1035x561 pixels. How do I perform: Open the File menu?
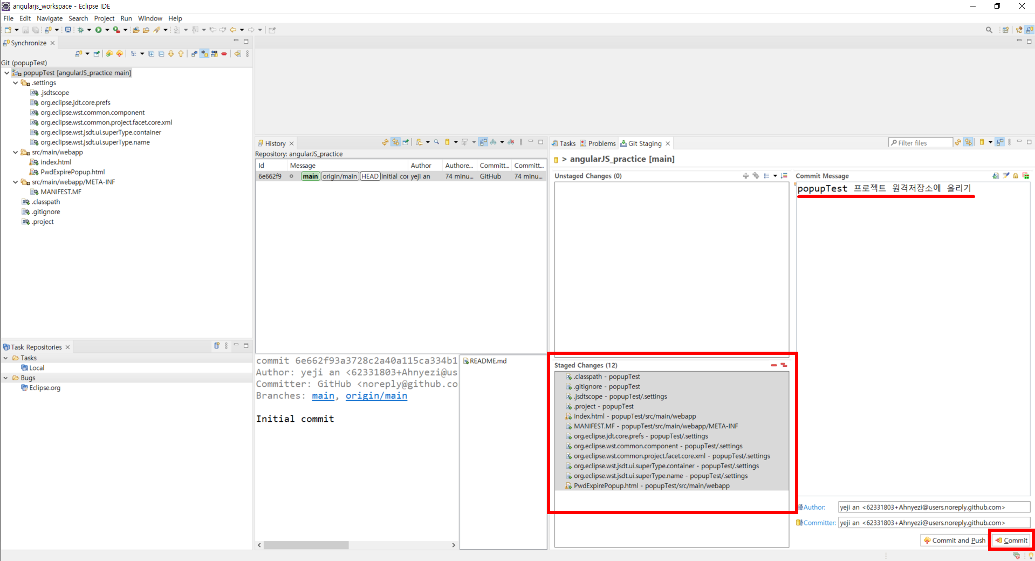pos(9,18)
